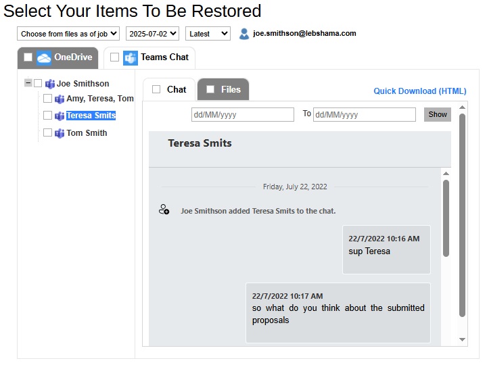Click the Teams icon beside Teresa Smits
This screenshot has height=365, width=487.
click(60, 116)
